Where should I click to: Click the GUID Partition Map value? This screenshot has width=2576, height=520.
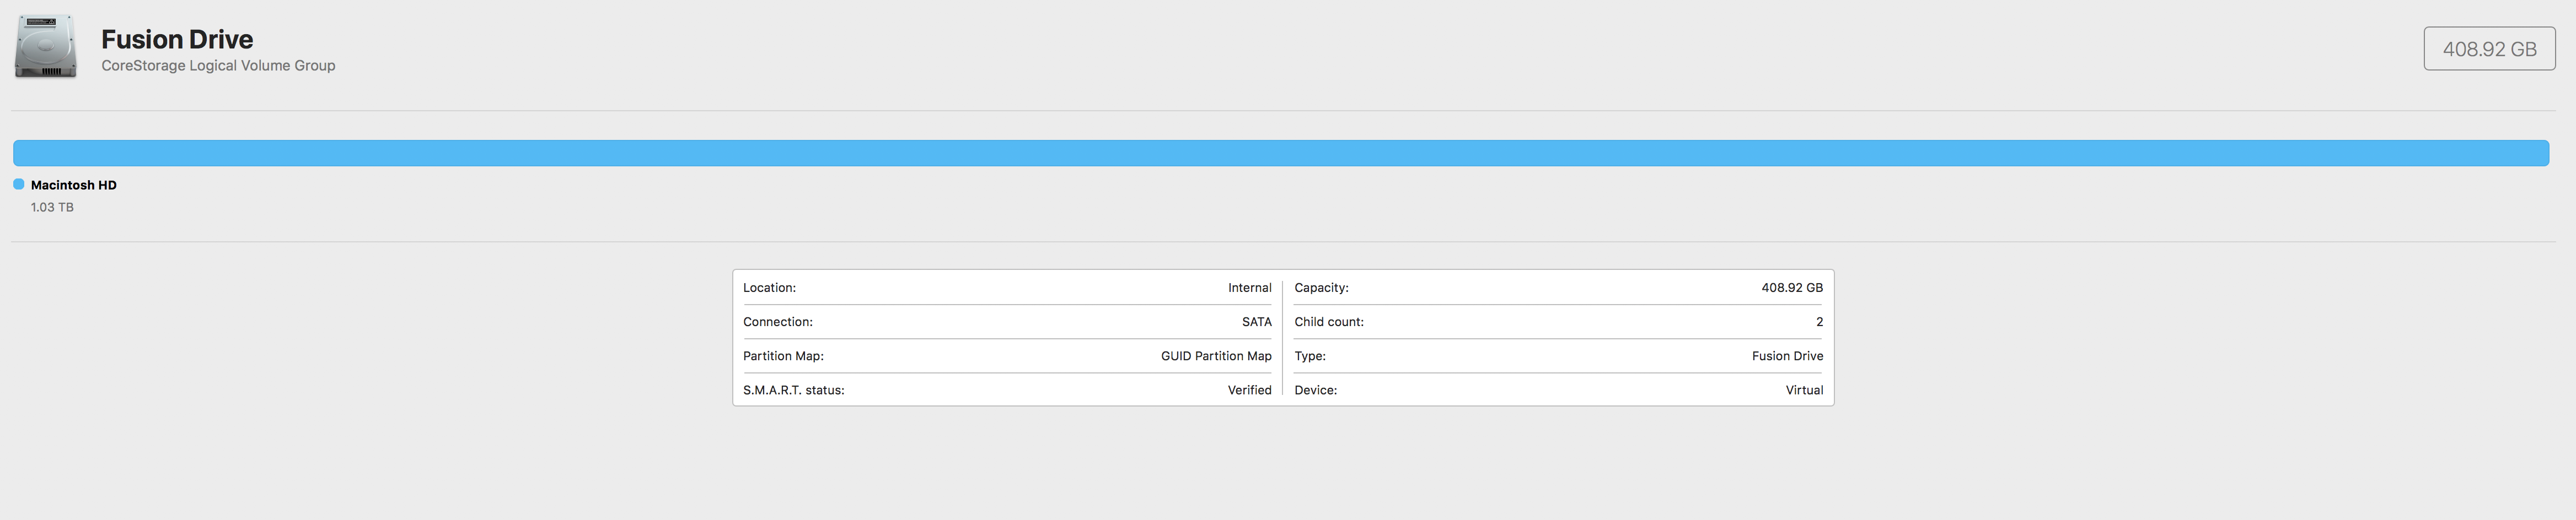pyautogui.click(x=1216, y=356)
